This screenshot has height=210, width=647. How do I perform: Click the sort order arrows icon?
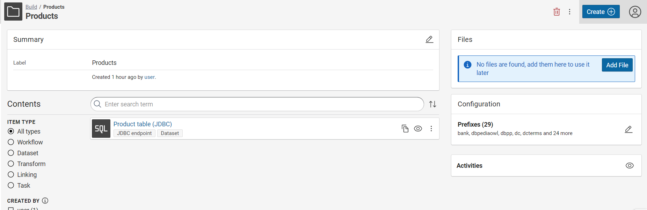pos(432,104)
